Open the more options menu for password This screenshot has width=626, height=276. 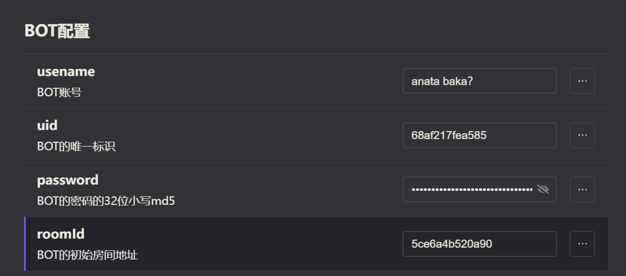pos(582,189)
